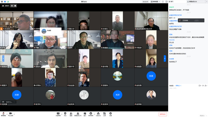Open the chat icon in bottom toolbar
208x117 pixels.
point(85,114)
